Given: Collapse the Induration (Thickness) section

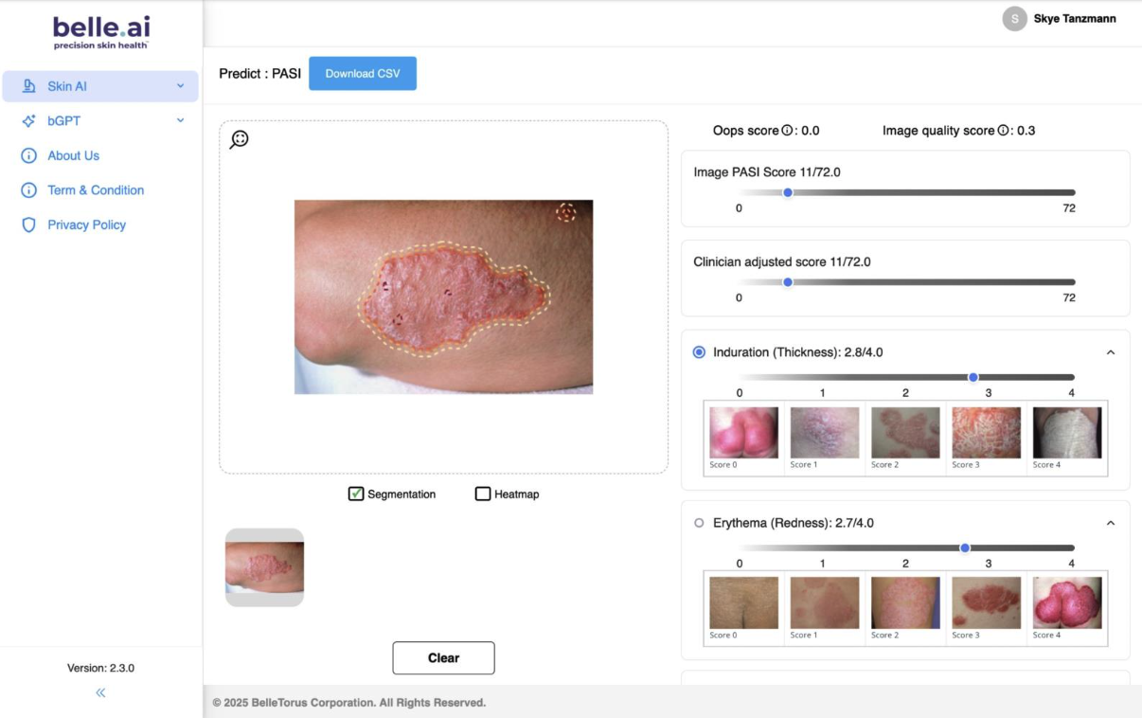Looking at the screenshot, I should (x=1111, y=352).
